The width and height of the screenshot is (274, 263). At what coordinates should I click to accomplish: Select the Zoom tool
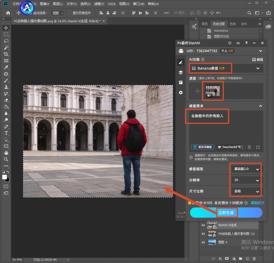click(6, 159)
